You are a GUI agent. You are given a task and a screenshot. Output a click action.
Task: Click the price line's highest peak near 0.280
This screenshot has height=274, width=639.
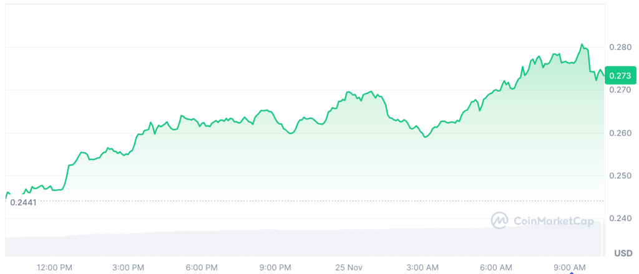pos(582,45)
